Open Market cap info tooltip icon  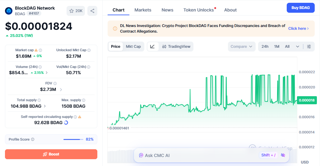coord(40,50)
